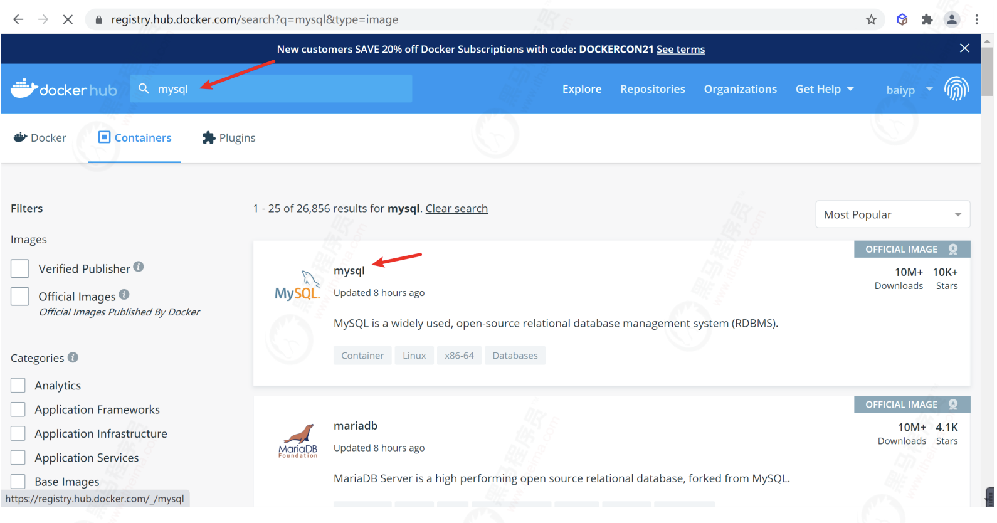The height and width of the screenshot is (523, 997).
Task: Check the Application Frameworks category
Action: pos(18,409)
